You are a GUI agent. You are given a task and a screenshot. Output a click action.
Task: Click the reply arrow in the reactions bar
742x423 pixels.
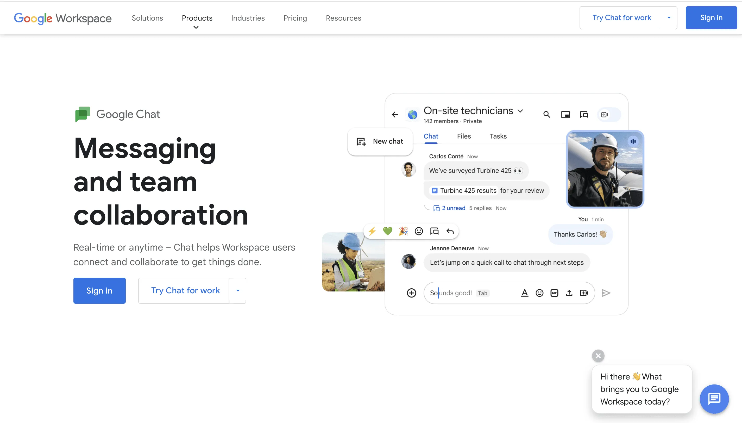(451, 231)
